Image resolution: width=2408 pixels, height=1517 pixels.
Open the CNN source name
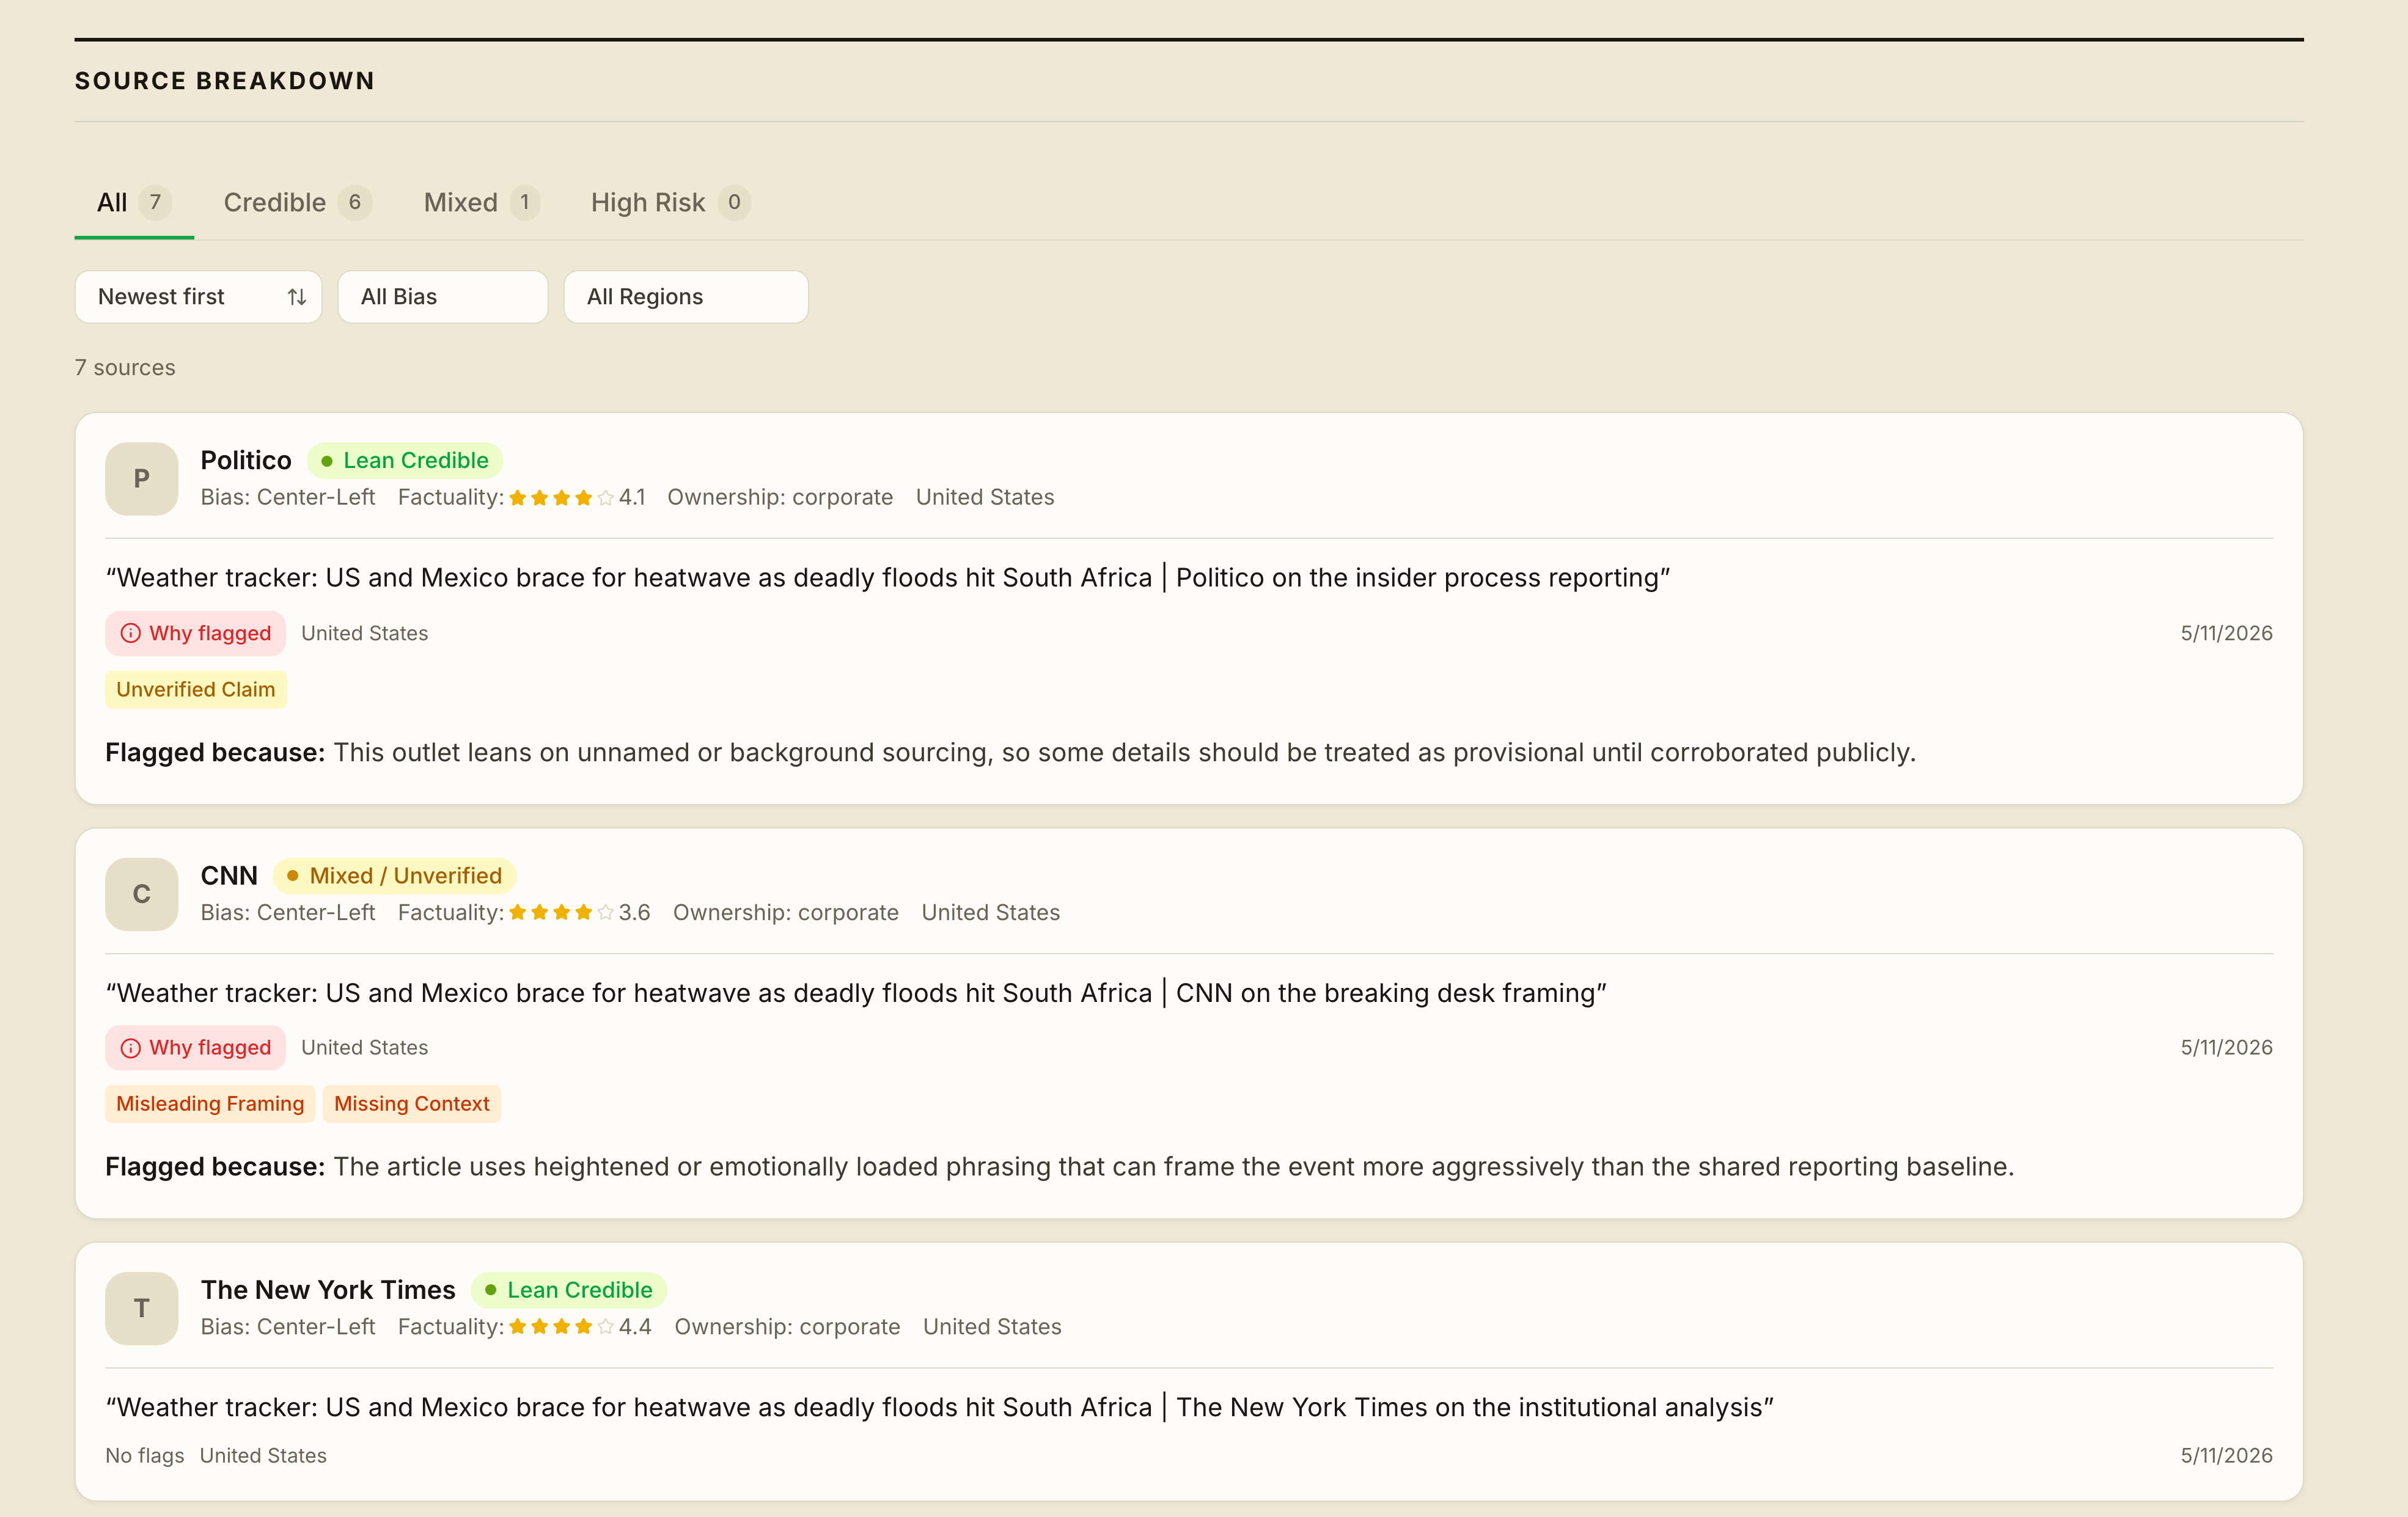pos(229,875)
